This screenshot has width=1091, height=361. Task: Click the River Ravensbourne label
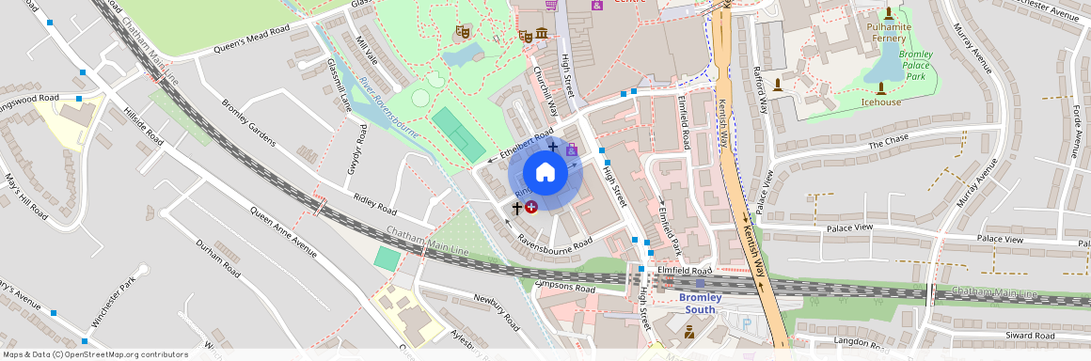pos(388,107)
